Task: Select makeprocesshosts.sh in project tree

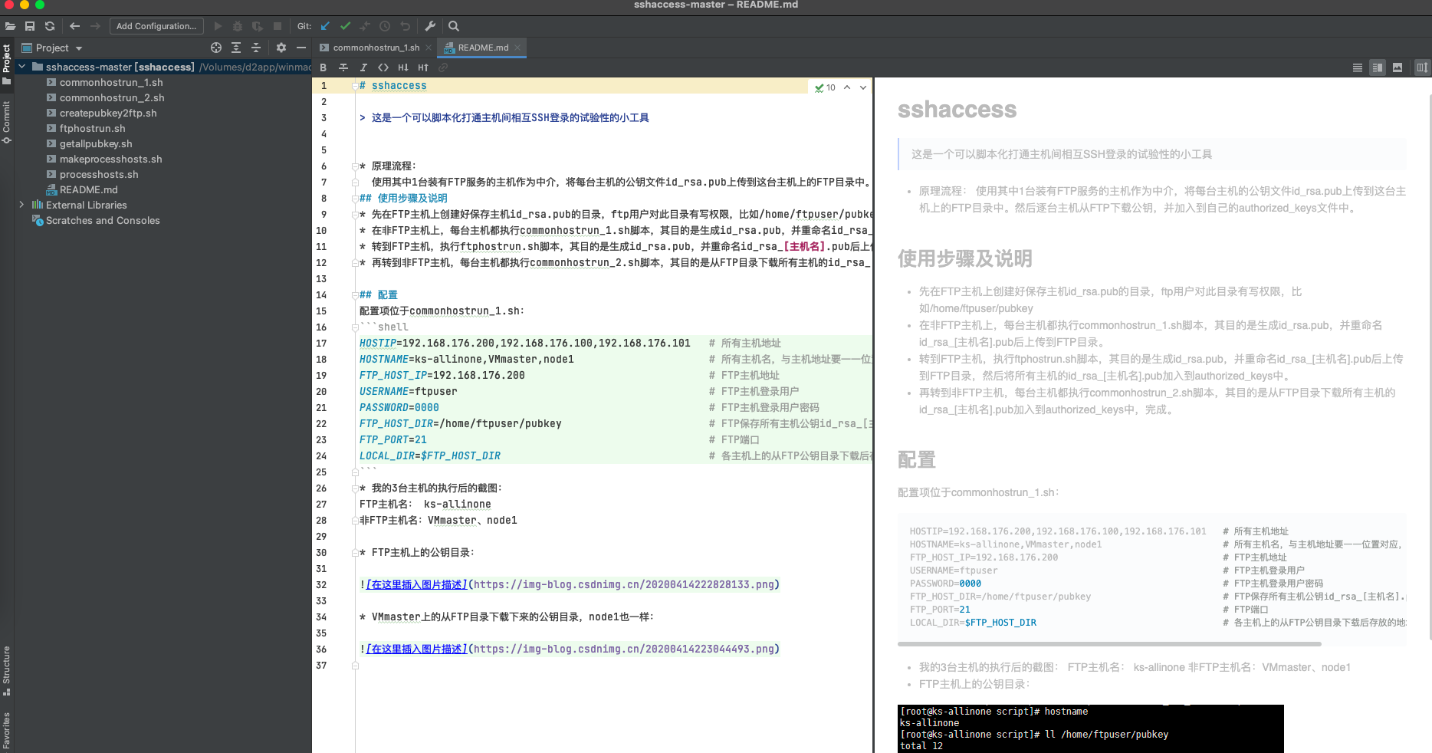Action: point(110,159)
